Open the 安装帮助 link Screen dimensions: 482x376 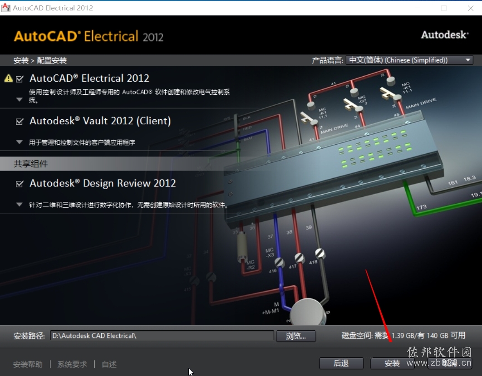[28, 364]
